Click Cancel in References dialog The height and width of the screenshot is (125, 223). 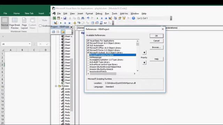point(156,41)
